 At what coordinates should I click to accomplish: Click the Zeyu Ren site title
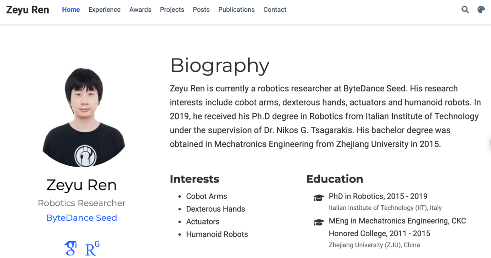pos(27,10)
